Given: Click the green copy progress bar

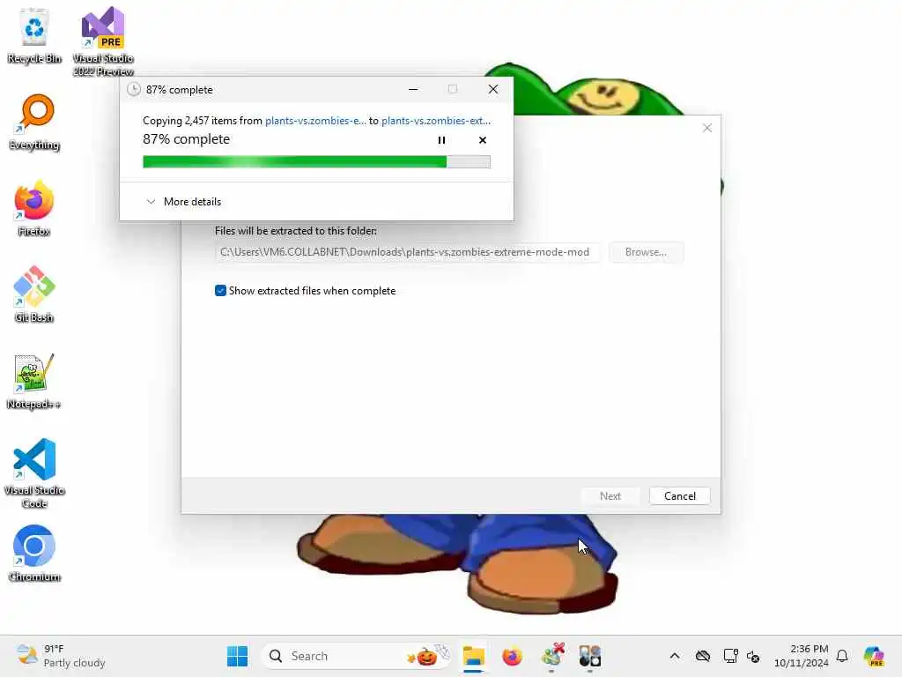Looking at the screenshot, I should tap(316, 162).
